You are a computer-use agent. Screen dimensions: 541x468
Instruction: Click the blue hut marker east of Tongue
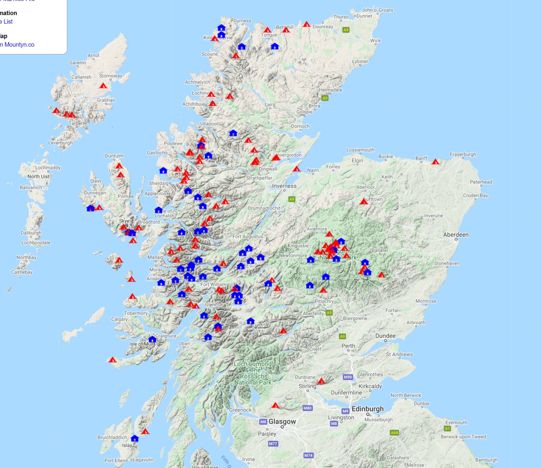tap(275, 46)
